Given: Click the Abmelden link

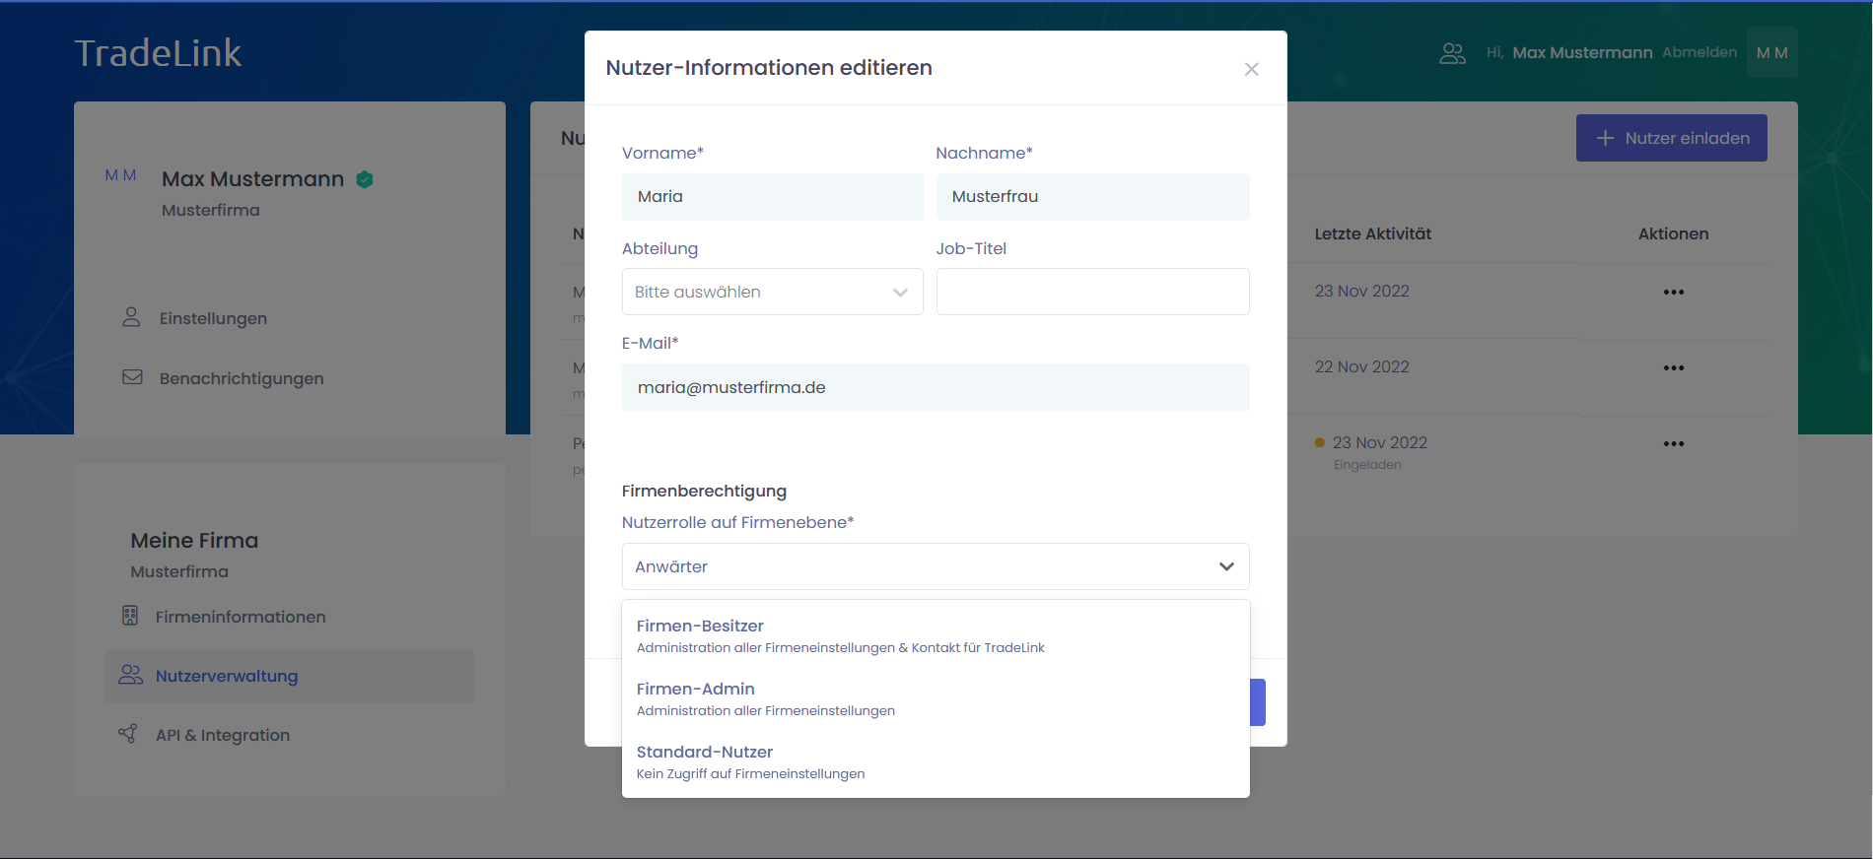Looking at the screenshot, I should tap(1699, 52).
